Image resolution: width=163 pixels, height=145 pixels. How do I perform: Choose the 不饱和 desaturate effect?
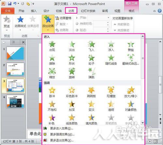tap(52, 106)
